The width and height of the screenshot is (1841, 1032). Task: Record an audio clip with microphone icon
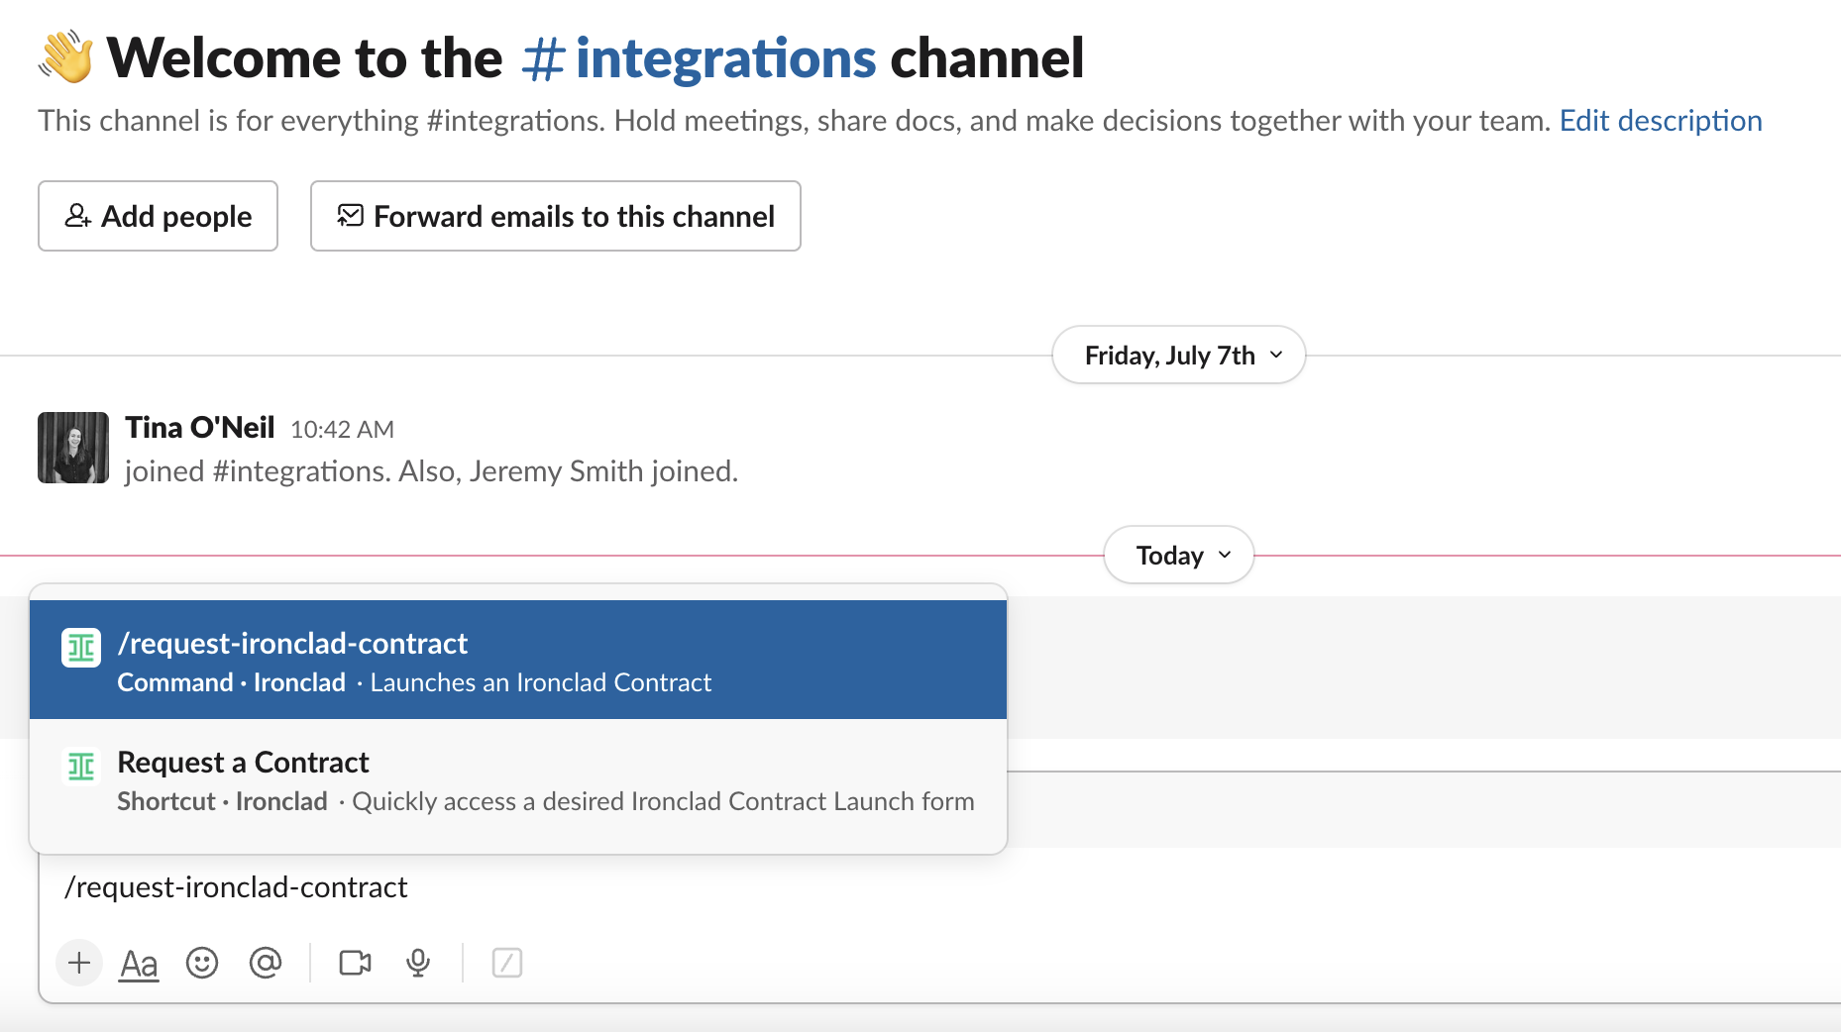[418, 963]
